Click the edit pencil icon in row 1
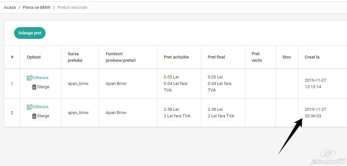The width and height of the screenshot is (347, 166). pyautogui.click(x=29, y=78)
